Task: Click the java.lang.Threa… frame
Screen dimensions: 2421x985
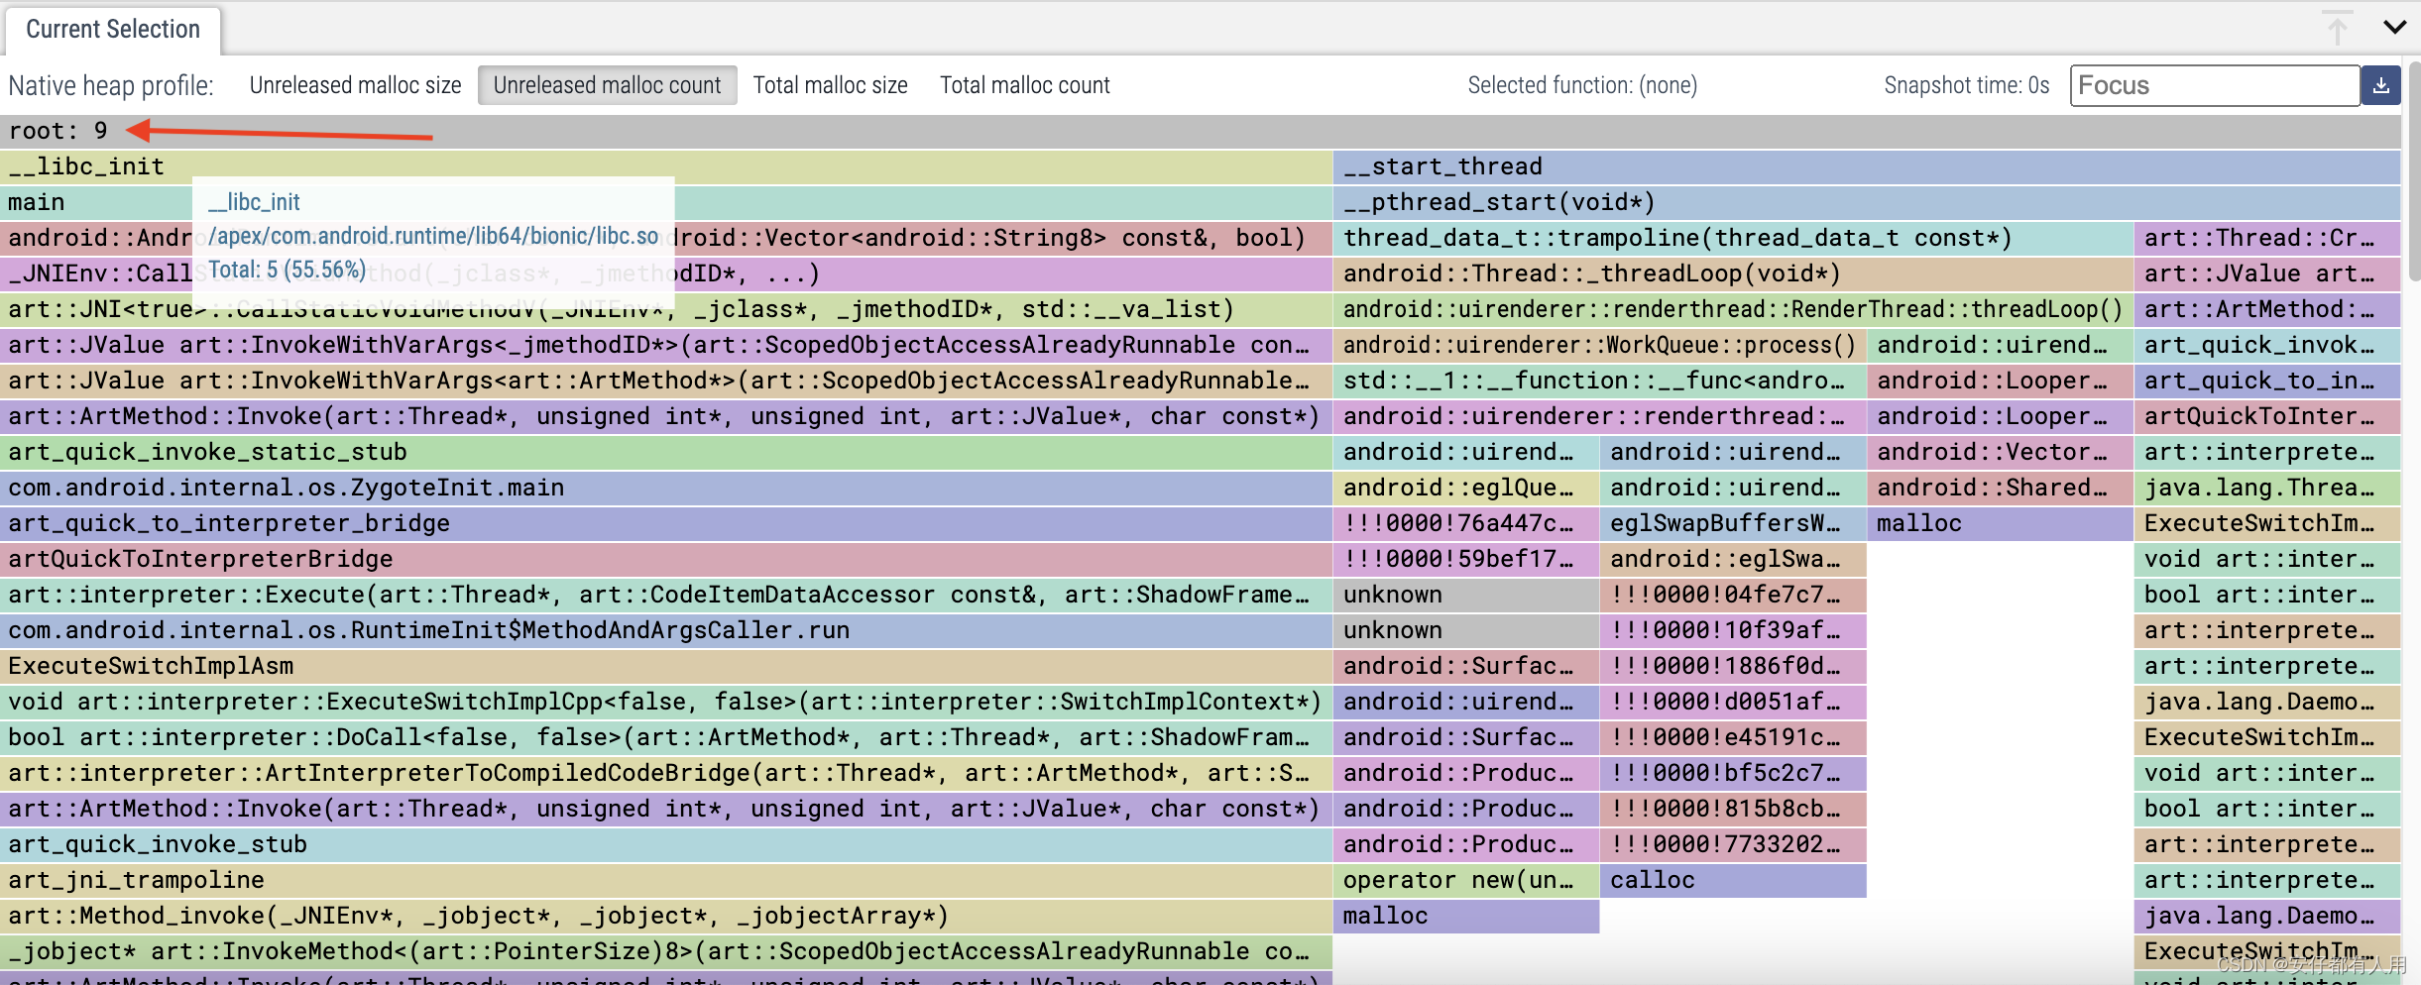Action: [2267, 488]
